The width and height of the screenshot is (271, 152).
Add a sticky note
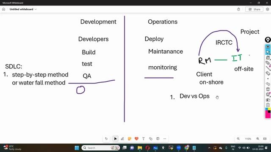[130, 139]
